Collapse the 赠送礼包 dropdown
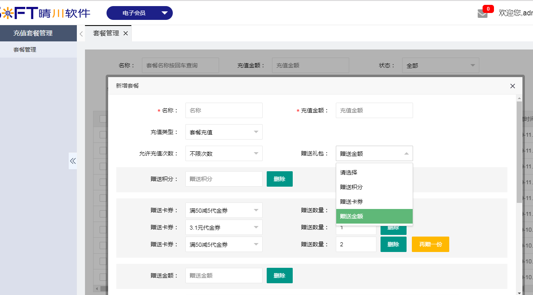The height and width of the screenshot is (295, 533). coord(374,153)
